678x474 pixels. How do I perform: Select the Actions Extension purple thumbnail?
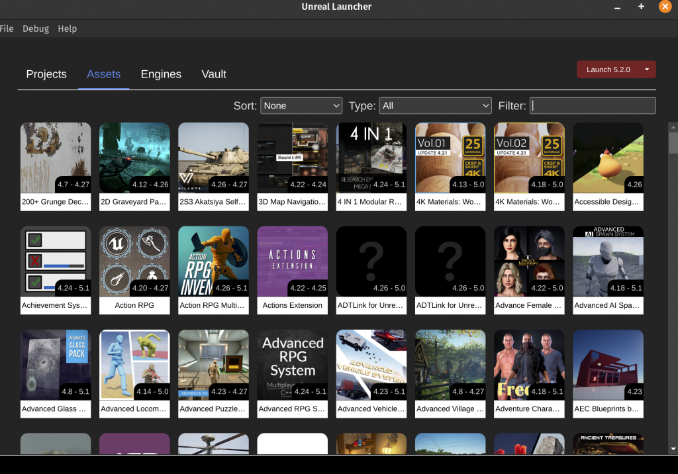click(292, 261)
